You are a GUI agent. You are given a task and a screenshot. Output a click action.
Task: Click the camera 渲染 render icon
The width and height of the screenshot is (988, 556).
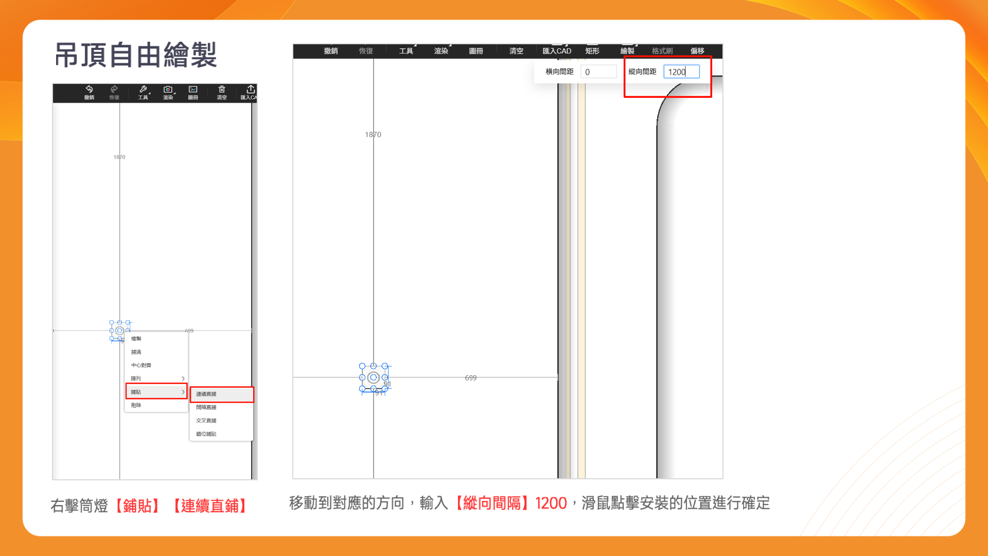pyautogui.click(x=168, y=90)
